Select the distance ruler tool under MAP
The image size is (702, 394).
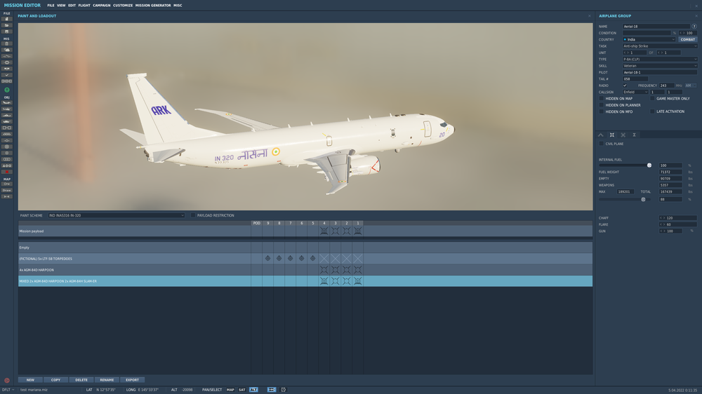point(7,196)
